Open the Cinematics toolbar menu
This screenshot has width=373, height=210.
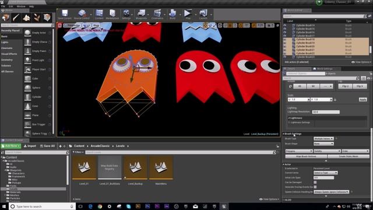[157, 14]
